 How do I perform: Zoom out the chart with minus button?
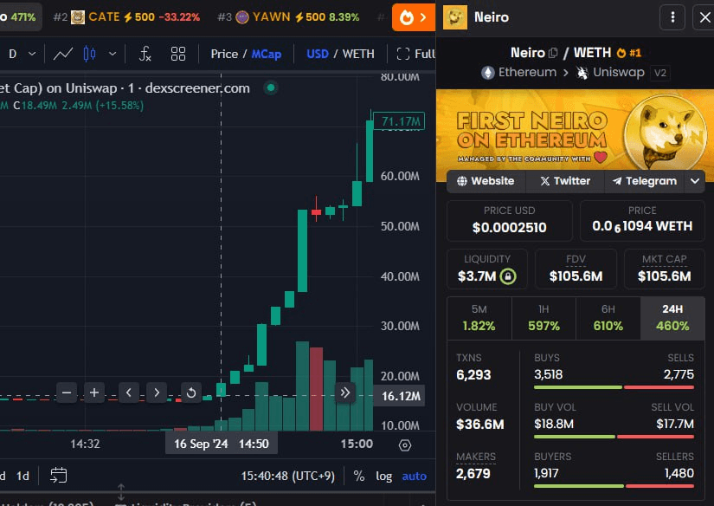click(x=67, y=392)
